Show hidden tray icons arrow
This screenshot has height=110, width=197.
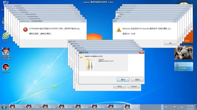pyautogui.click(x=171, y=107)
